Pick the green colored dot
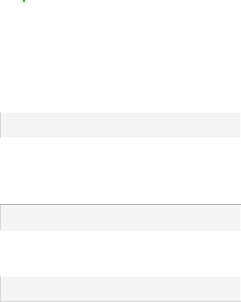Image resolution: width=241 pixels, height=302 pixels. 24,1
